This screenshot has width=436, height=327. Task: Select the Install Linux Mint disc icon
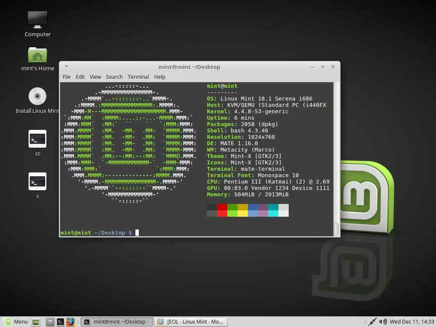pyautogui.click(x=37, y=96)
